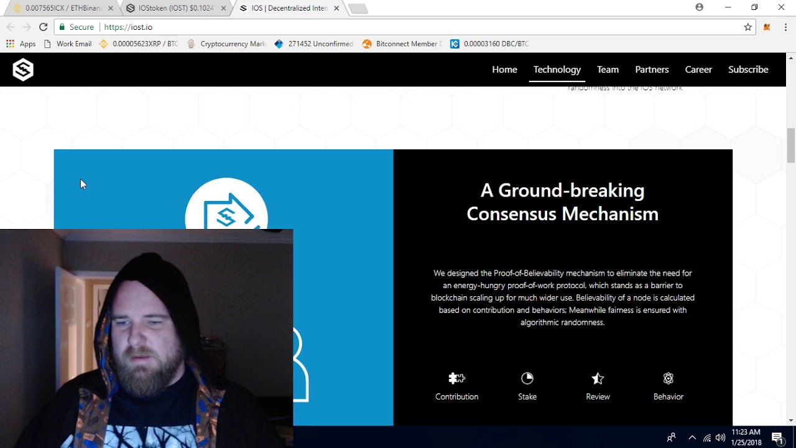The height and width of the screenshot is (448, 796).
Task: Click the scrollbar up arrow
Action: pos(790,58)
